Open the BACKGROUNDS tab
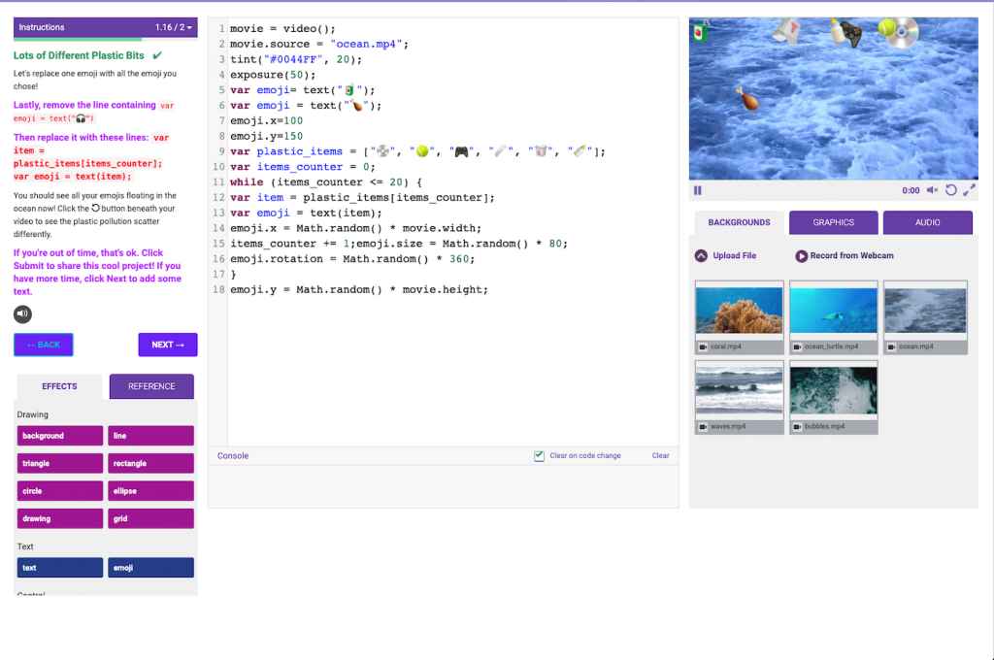Viewport: 994px width, 660px height. tap(739, 222)
